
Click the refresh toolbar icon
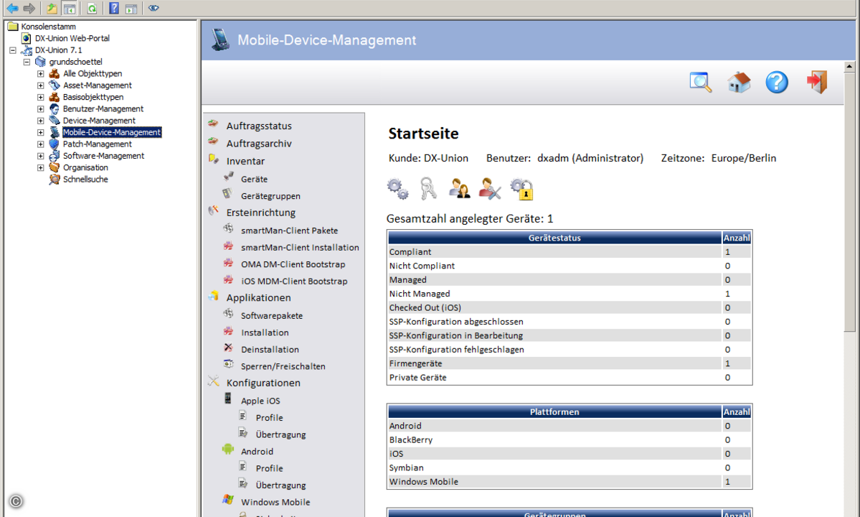(x=92, y=8)
